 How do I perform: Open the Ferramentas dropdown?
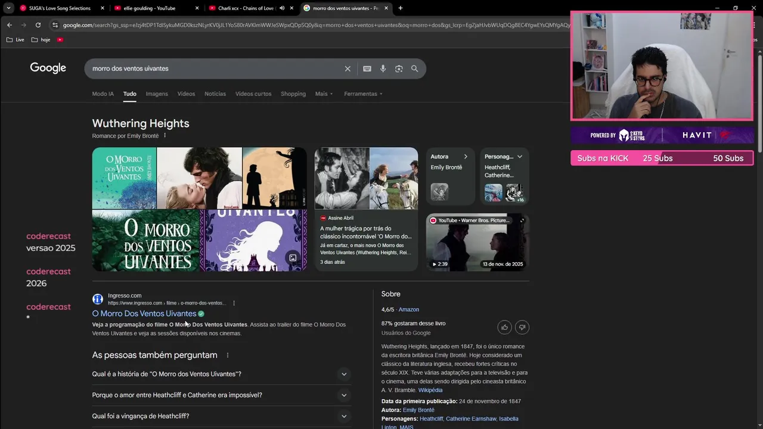[363, 94]
